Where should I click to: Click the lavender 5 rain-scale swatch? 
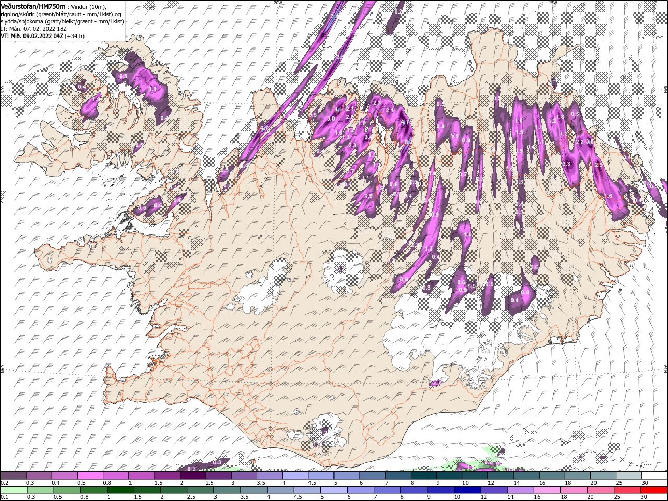click(333, 490)
